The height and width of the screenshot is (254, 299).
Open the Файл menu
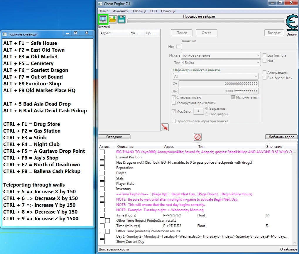tap(104, 11)
